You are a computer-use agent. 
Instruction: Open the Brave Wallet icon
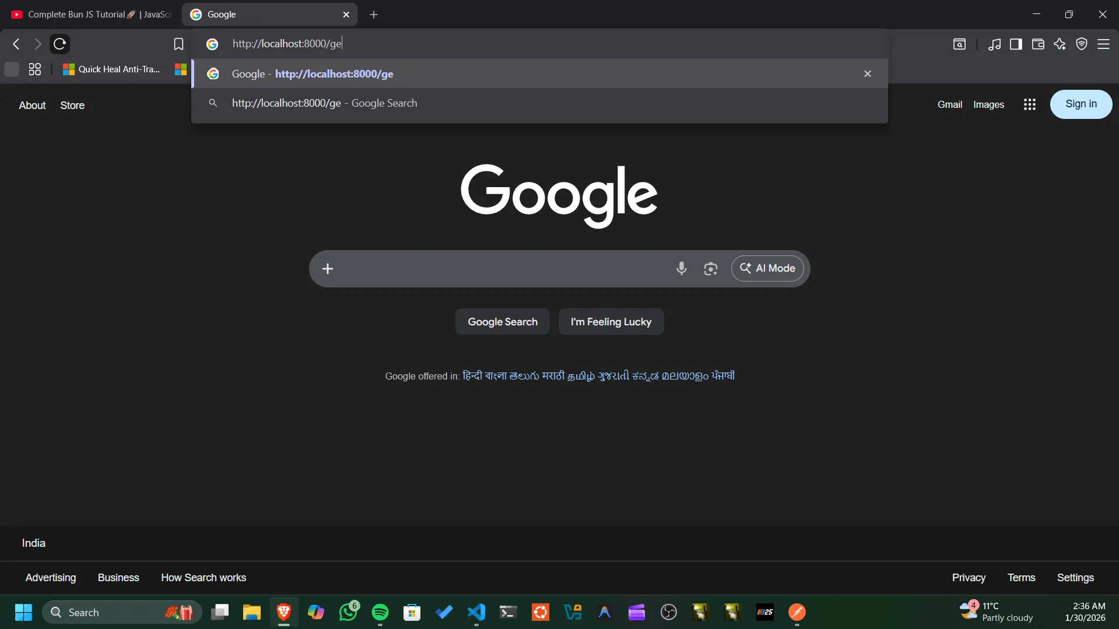tap(1038, 44)
